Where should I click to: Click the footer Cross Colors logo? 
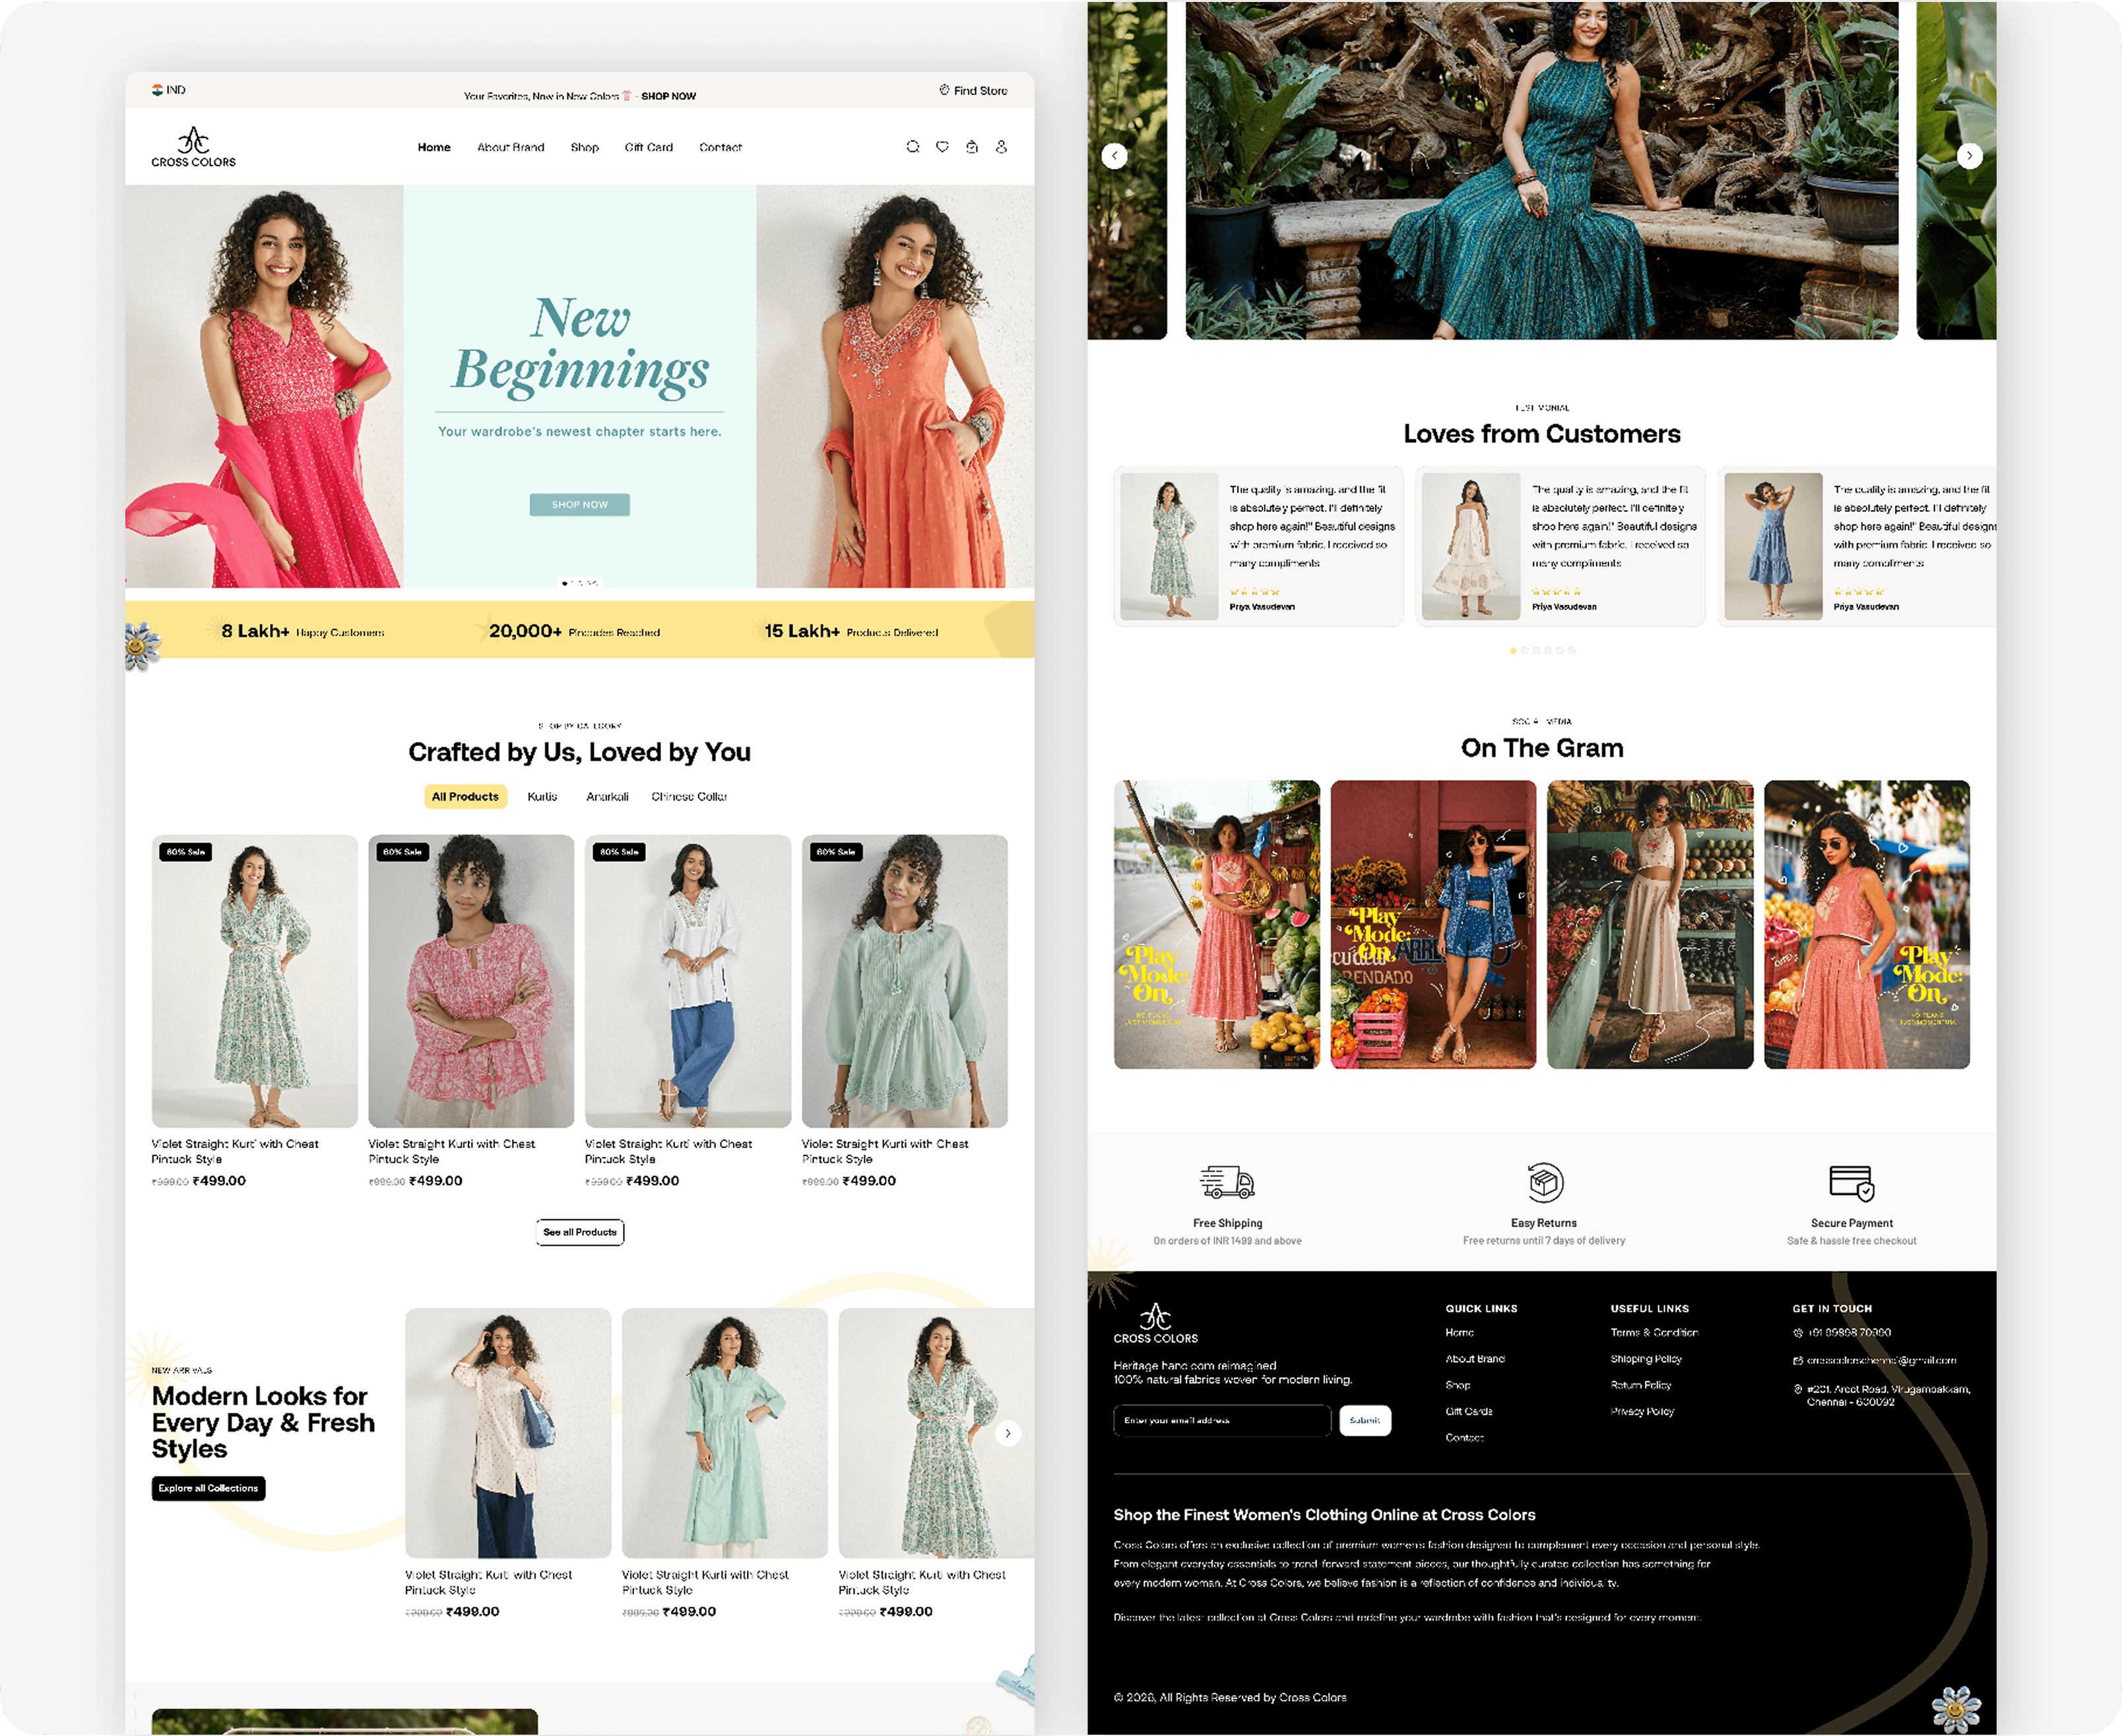(x=1155, y=1323)
